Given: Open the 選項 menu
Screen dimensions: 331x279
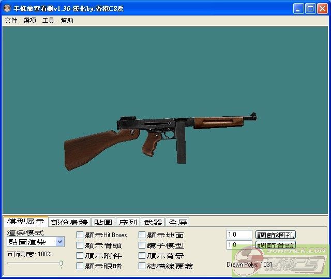Looking at the screenshot, I should (29, 21).
